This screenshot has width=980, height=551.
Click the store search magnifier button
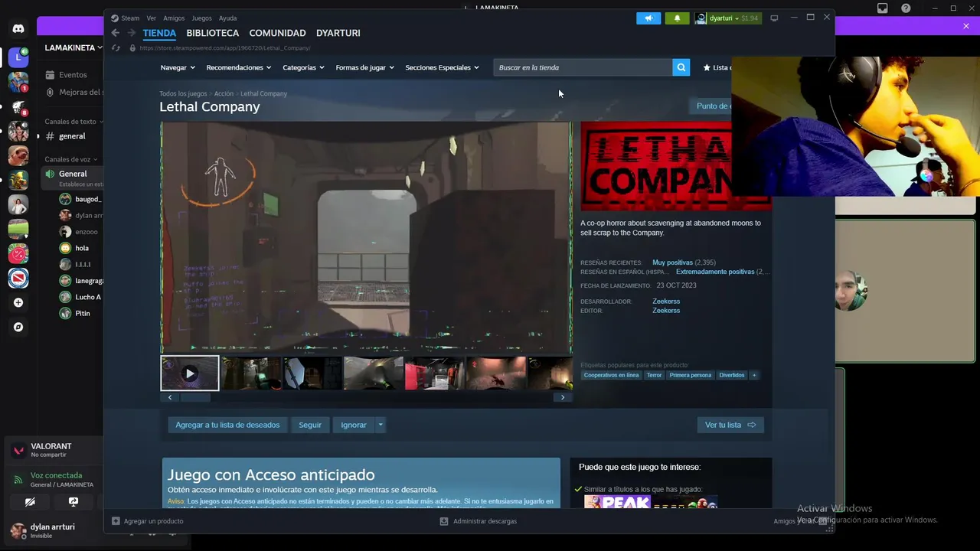[x=681, y=67]
